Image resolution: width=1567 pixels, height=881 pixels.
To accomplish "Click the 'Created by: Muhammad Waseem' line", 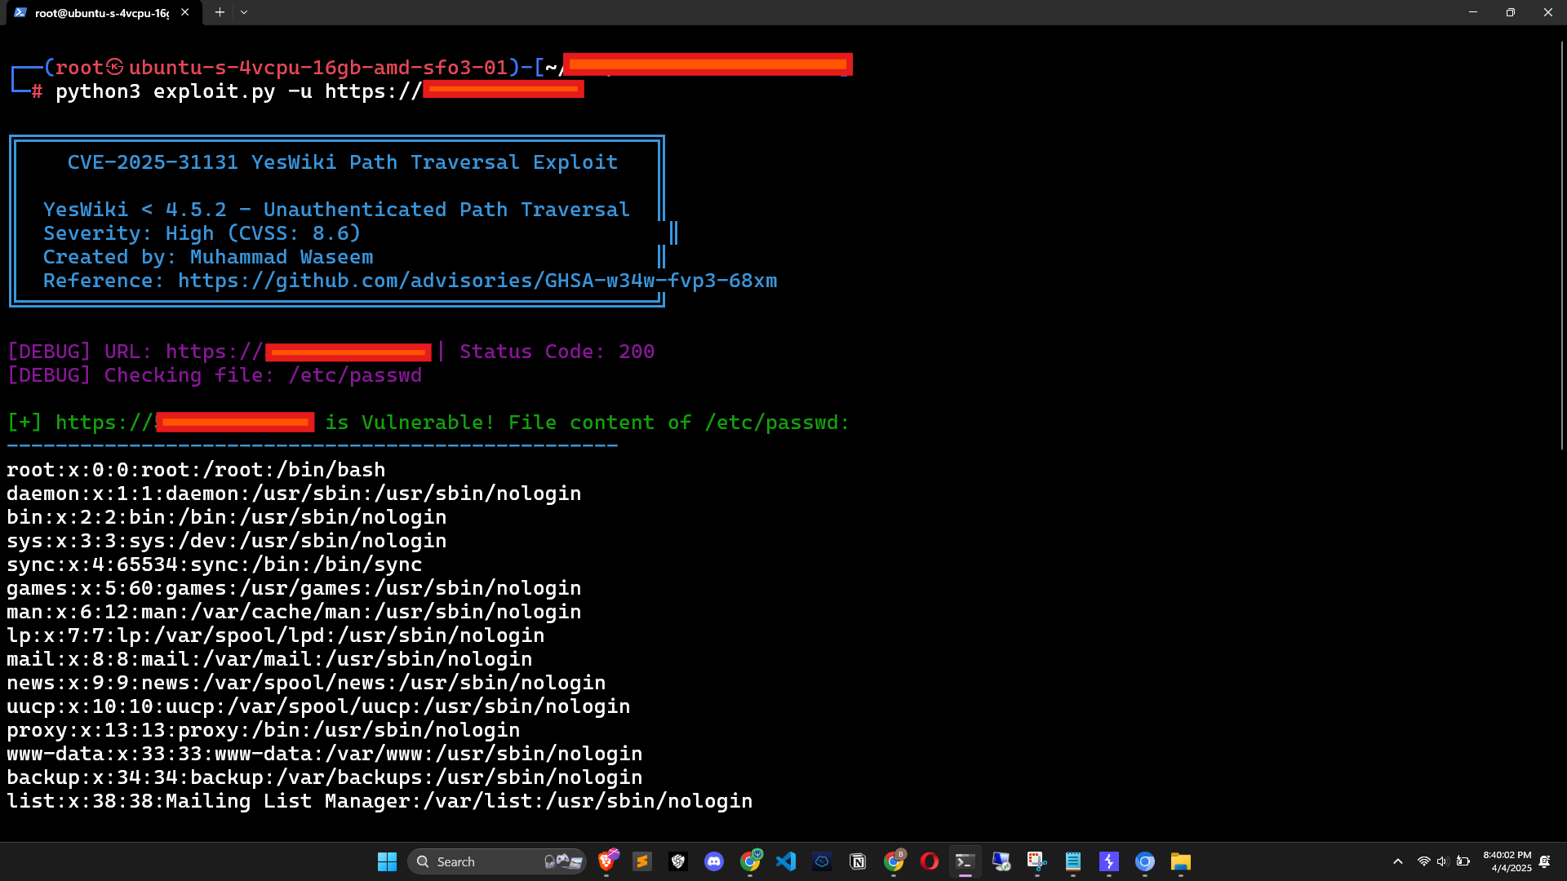I will click(208, 257).
